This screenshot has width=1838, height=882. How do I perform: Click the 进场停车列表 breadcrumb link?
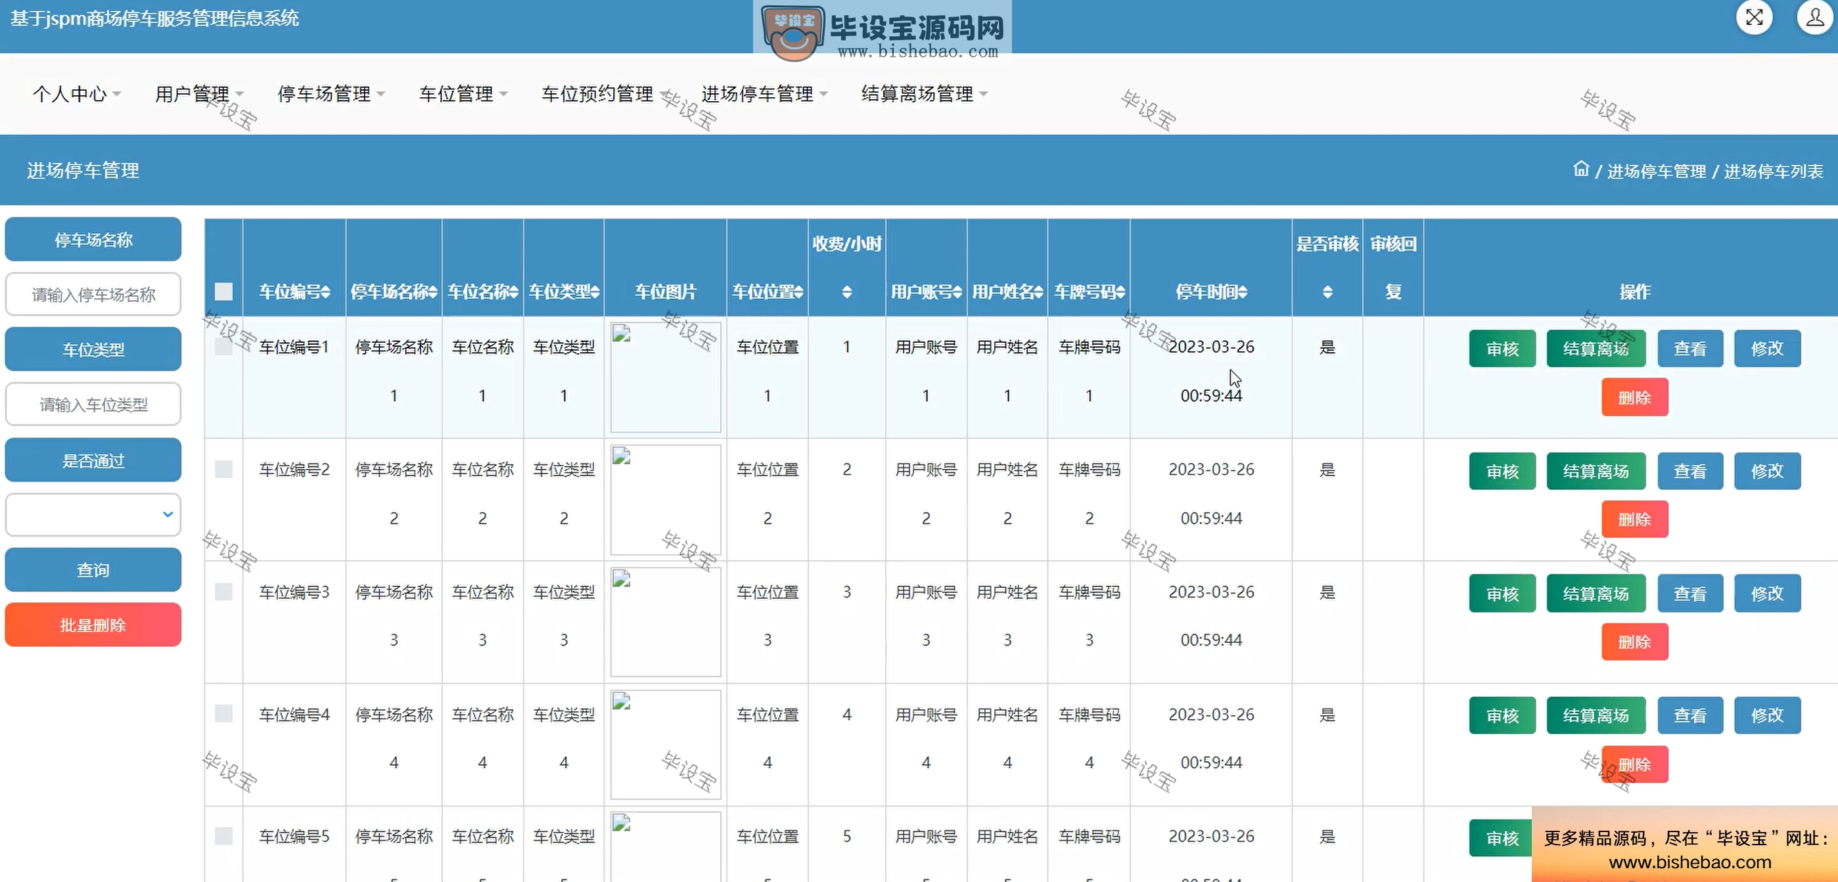click(x=1774, y=171)
